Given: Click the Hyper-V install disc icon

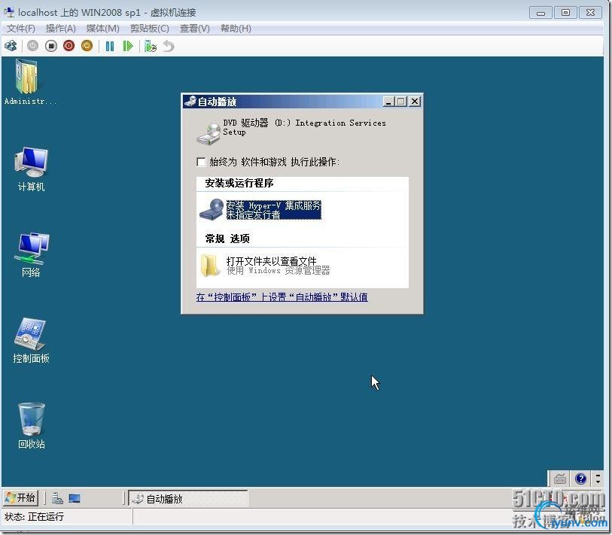Looking at the screenshot, I should [x=212, y=209].
